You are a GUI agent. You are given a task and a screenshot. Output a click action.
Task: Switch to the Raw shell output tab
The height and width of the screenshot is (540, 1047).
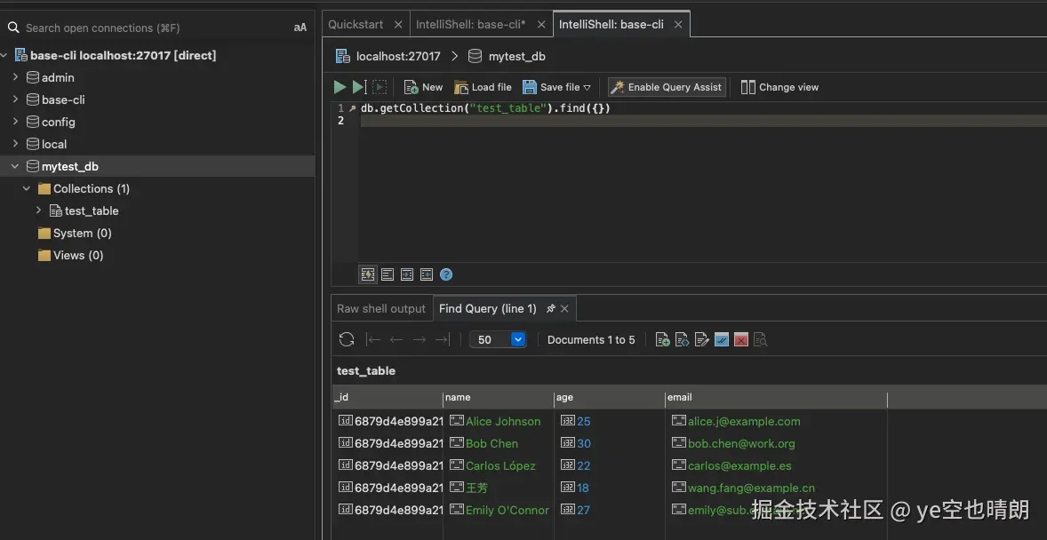click(380, 308)
